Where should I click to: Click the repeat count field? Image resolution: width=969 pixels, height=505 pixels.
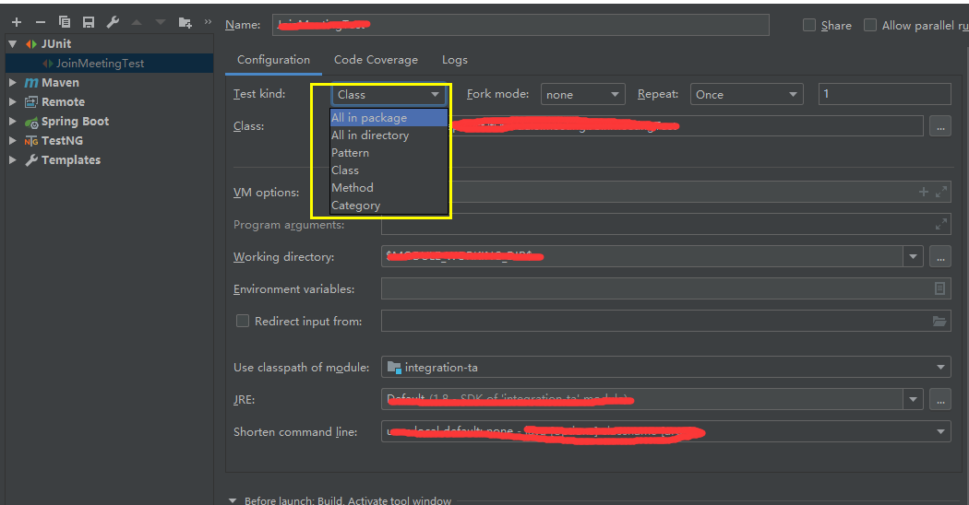point(884,94)
